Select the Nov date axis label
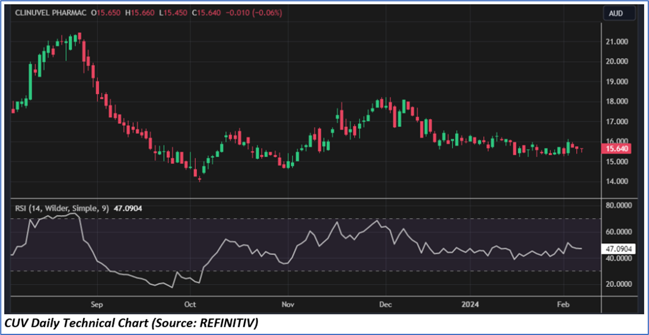The height and width of the screenshot is (335, 649). point(288,305)
